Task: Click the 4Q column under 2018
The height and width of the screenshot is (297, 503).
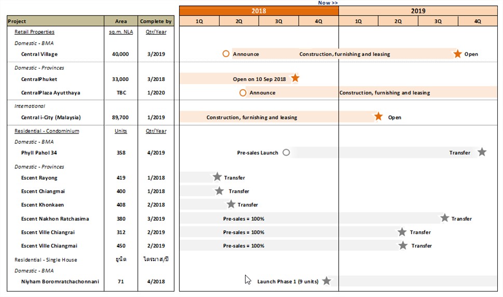Action: (319, 21)
